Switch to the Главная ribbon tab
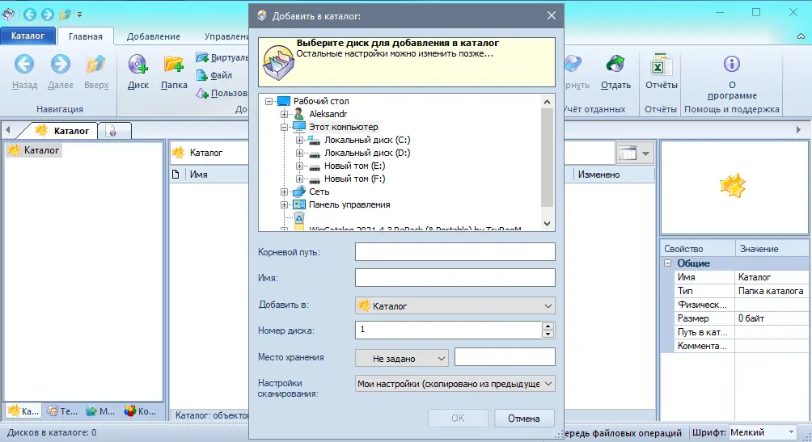812x442 pixels. point(86,36)
